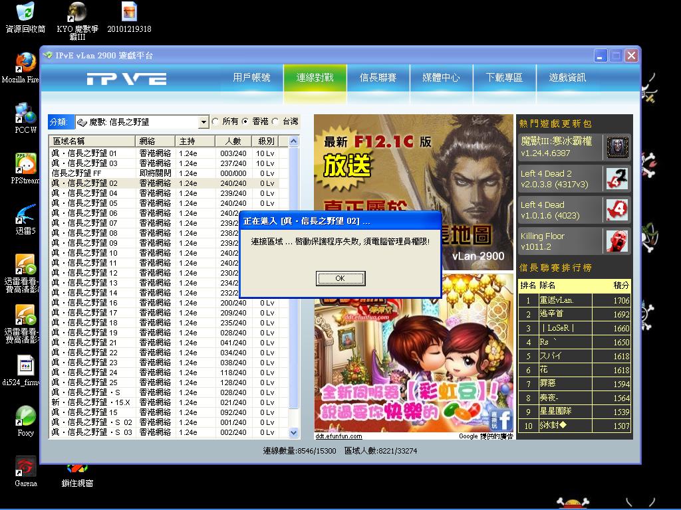Screen dimensions: 681x510
Task: Click the Left 4 Dead 2 icon
Action: (617, 179)
